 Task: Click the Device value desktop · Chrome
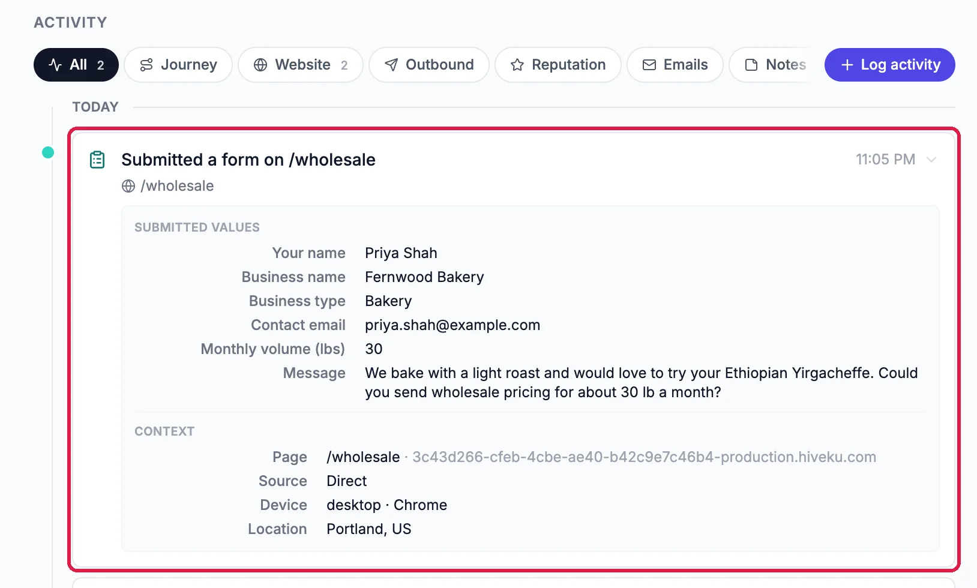pos(386,505)
